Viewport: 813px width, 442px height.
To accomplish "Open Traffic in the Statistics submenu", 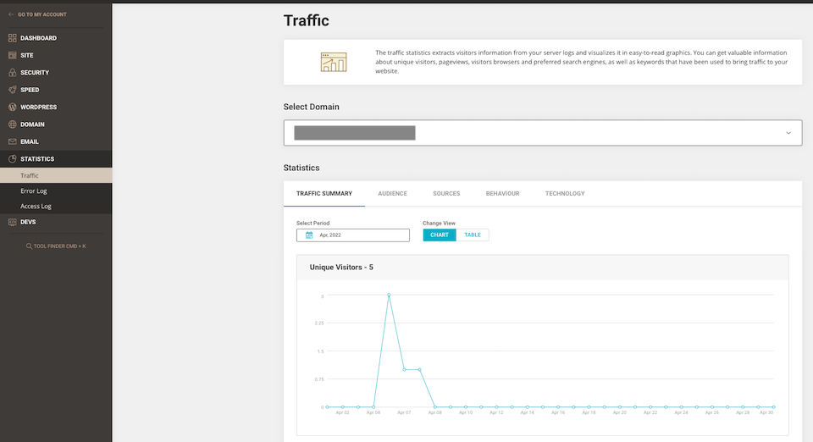I will point(56,175).
